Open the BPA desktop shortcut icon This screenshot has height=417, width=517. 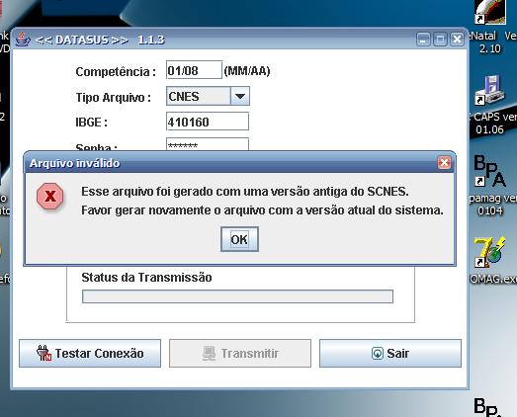pos(490,171)
